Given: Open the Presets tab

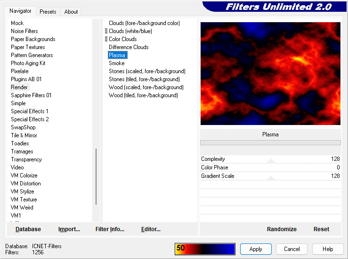Looking at the screenshot, I should (x=48, y=12).
